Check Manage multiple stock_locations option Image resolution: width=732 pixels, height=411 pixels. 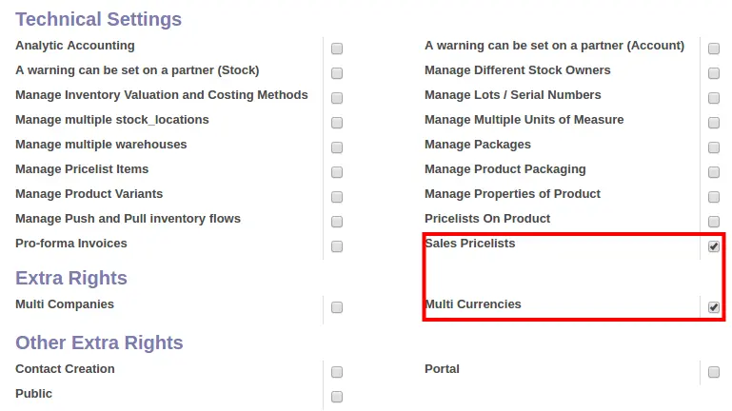click(337, 123)
